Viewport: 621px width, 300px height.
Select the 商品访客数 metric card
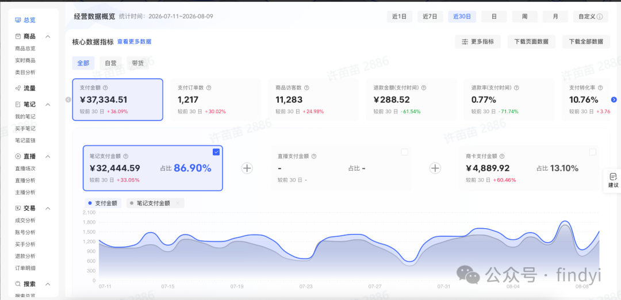point(313,99)
